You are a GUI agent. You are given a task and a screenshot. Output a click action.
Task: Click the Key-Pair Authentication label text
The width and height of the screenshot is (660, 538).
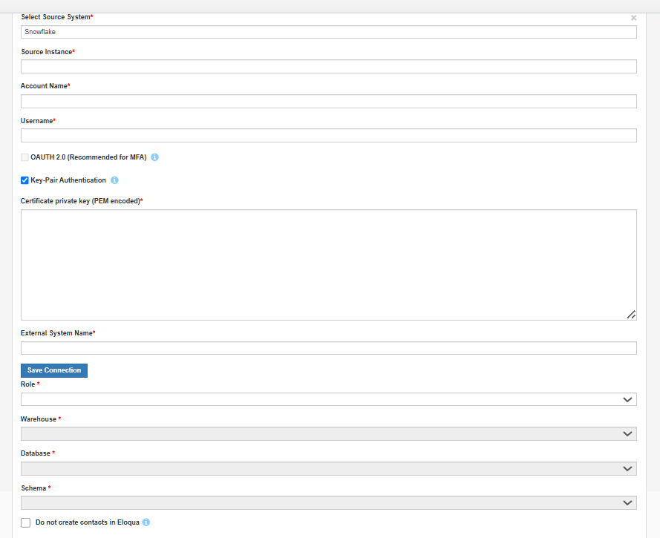[68, 180]
